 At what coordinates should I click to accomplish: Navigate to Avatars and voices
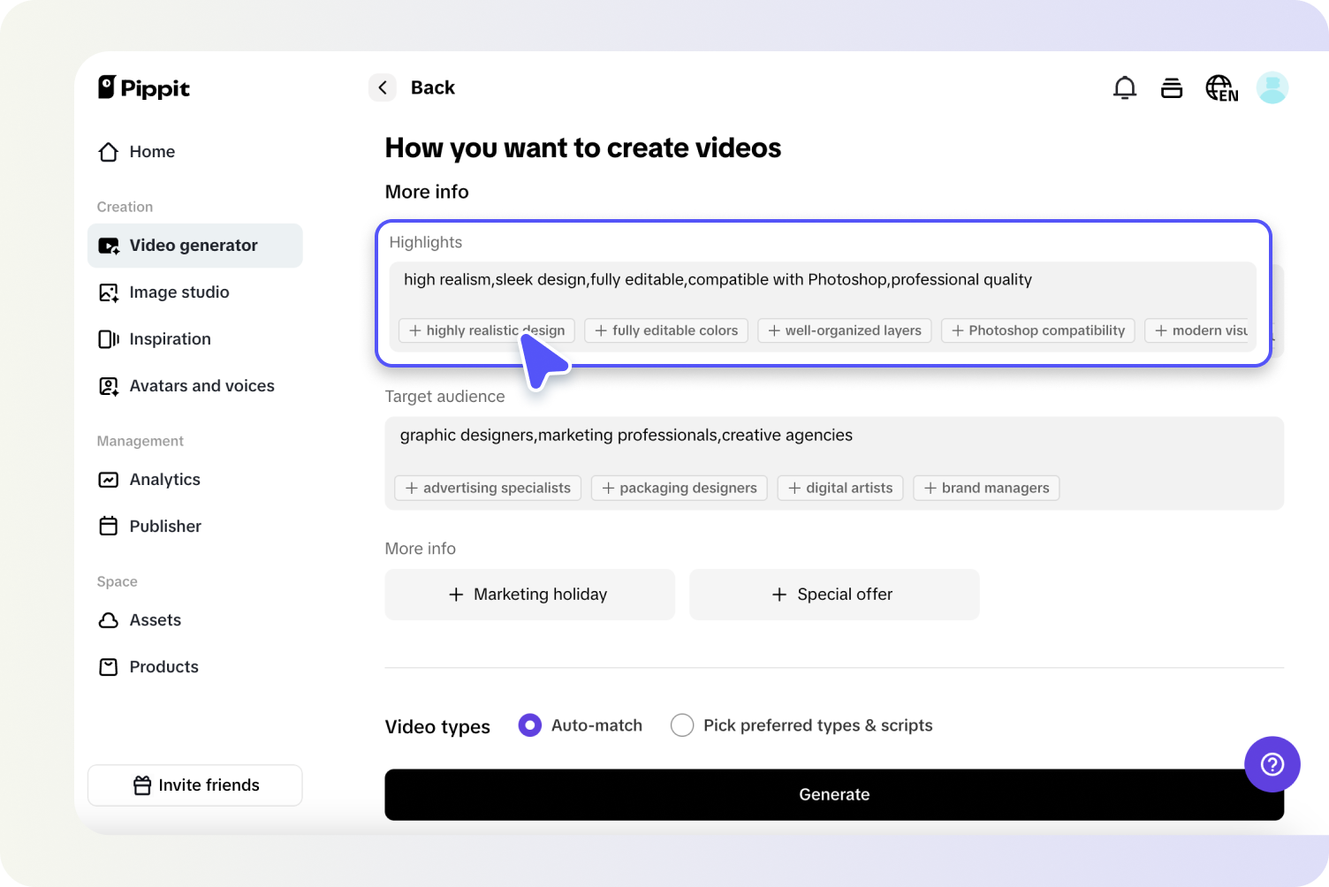point(201,386)
